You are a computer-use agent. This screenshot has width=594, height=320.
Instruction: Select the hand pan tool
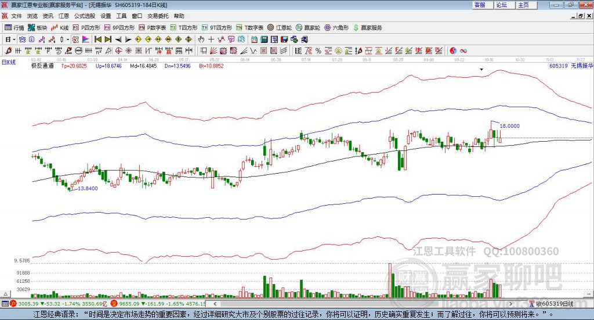point(201,39)
